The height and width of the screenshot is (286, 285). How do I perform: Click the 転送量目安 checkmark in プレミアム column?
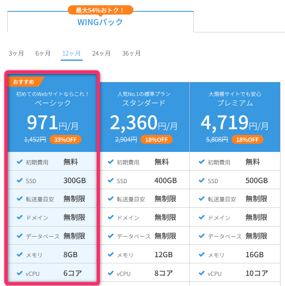[201, 198]
